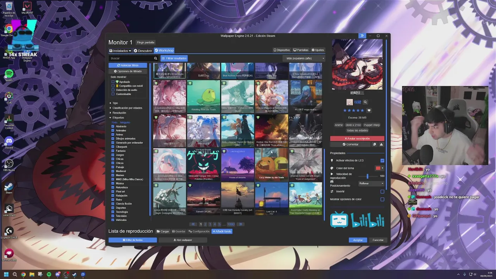The height and width of the screenshot is (279, 496).
Task: Open Spotify from the taskbar
Action: (x=49, y=274)
